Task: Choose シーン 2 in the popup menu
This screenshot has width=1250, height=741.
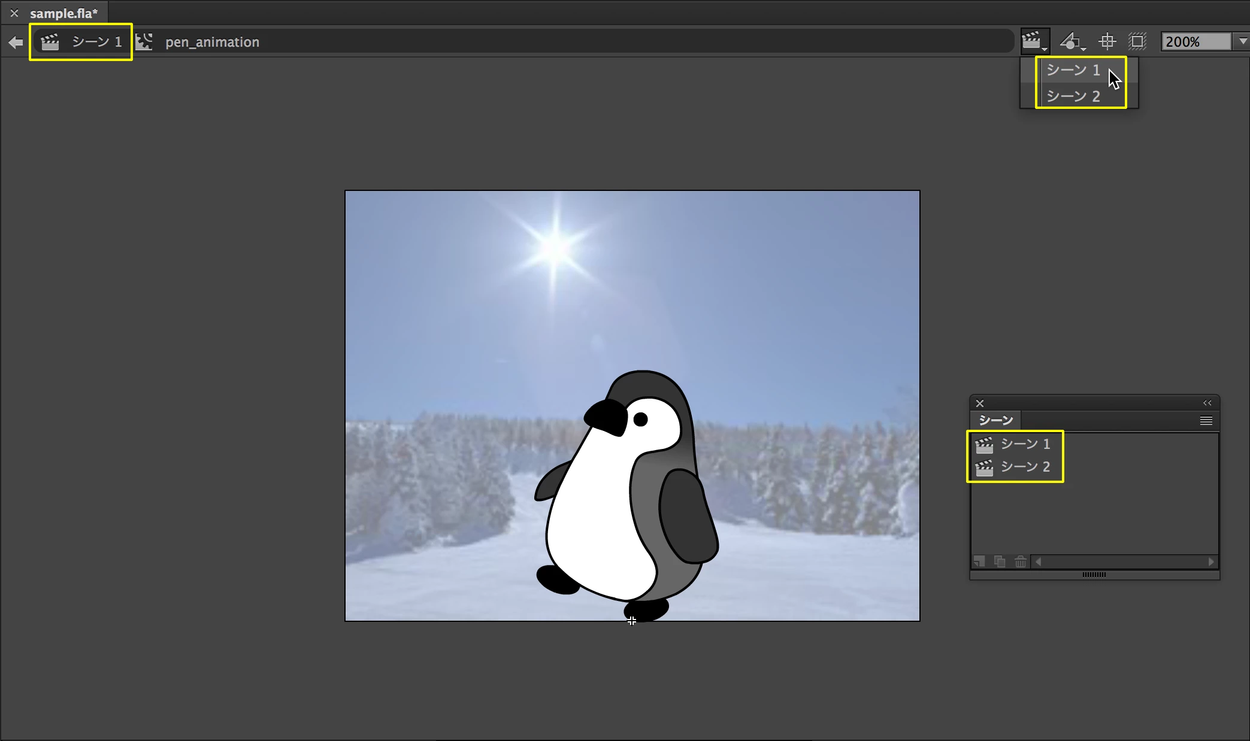Action: (1073, 96)
